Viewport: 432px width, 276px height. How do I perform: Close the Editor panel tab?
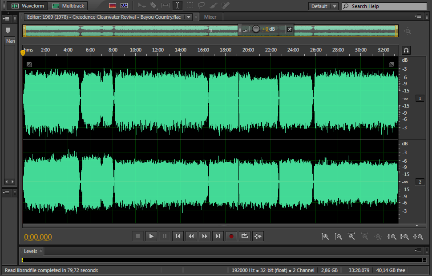click(196, 17)
